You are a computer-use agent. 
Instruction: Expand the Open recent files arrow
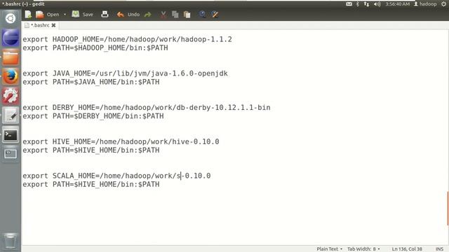[65, 14]
